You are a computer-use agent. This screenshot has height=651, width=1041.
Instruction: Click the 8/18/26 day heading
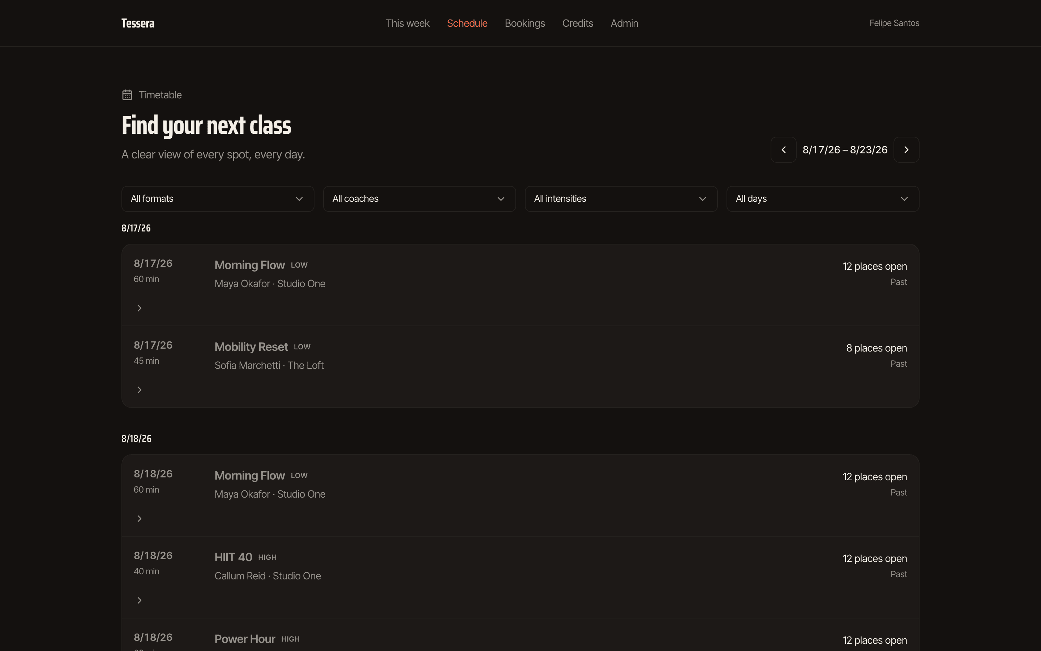pos(136,439)
